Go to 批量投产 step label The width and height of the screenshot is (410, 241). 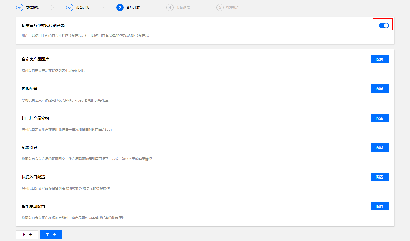pyautogui.click(x=233, y=7)
